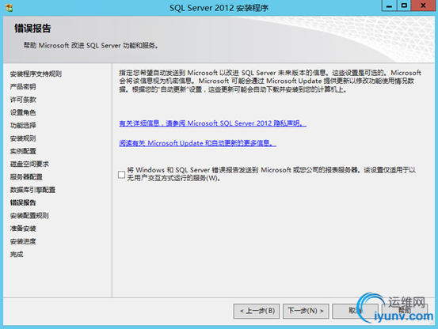
Task: Go back with the 上一步(B) button
Action: click(257, 311)
